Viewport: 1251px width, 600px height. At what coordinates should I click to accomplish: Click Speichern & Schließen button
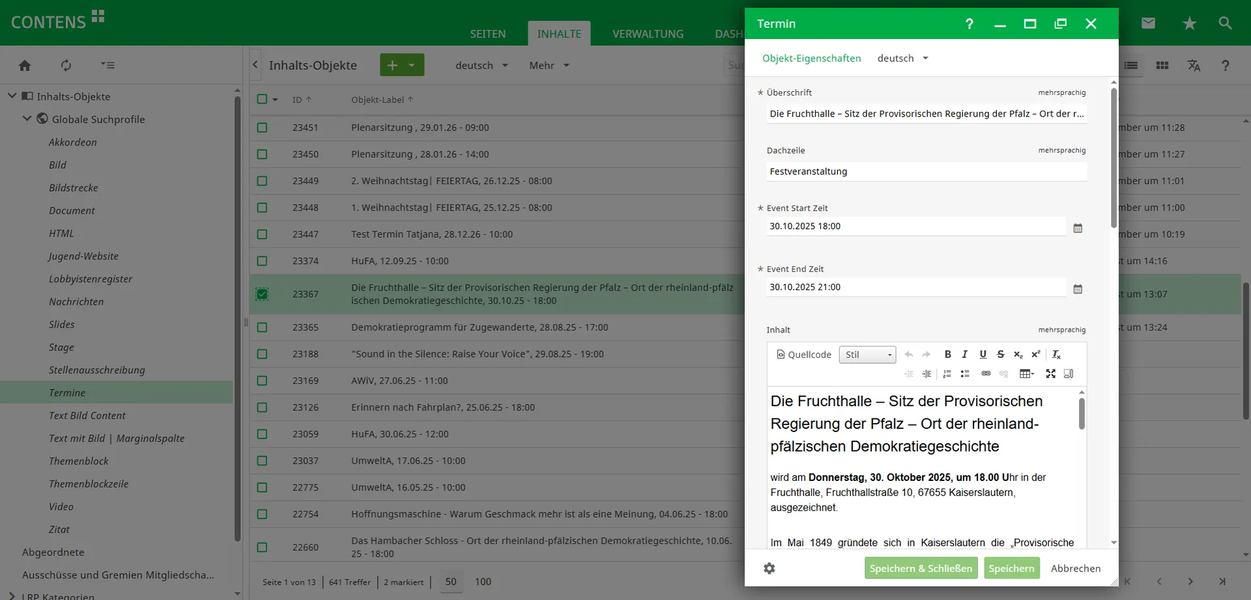click(x=921, y=568)
